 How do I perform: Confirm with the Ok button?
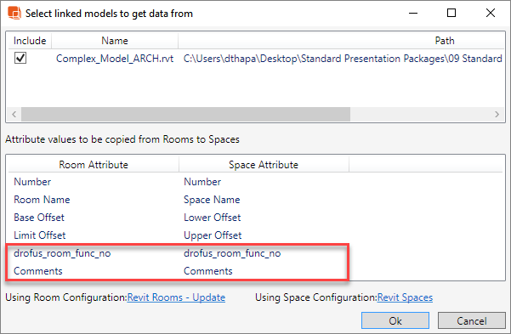point(395,320)
